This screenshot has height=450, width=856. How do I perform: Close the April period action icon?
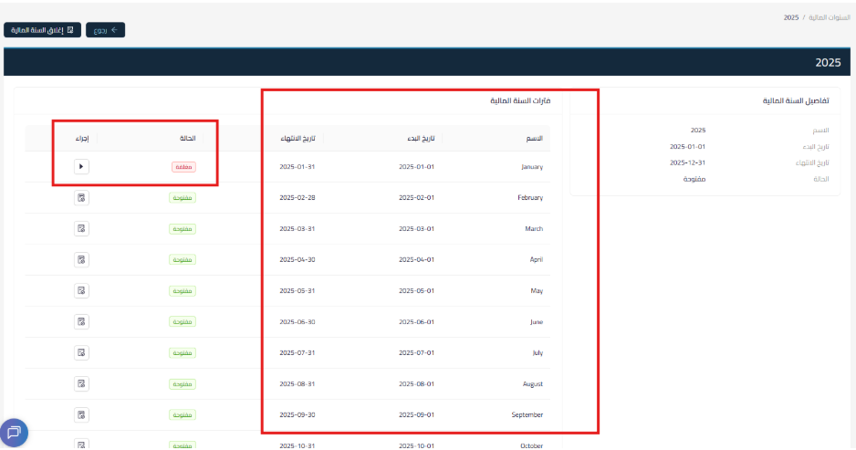81,260
